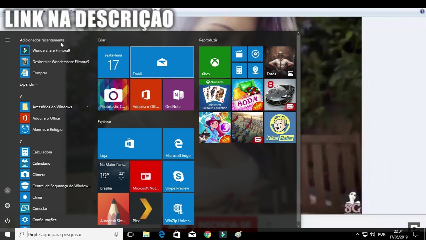Image resolution: width=426 pixels, height=240 pixels.
Task: Launch the Xbox tile
Action: (x=215, y=62)
